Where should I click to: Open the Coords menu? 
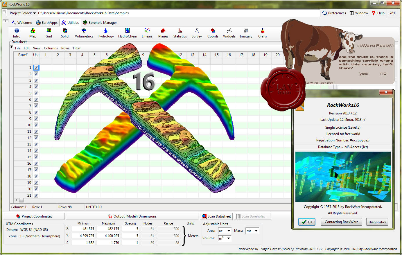click(213, 33)
